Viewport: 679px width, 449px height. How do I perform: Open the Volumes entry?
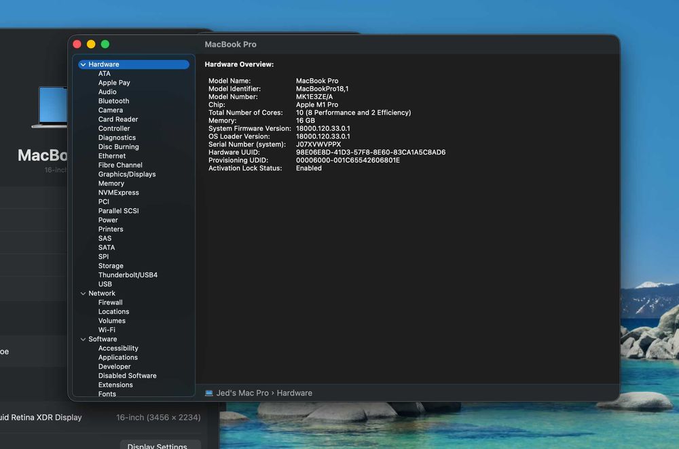point(112,321)
